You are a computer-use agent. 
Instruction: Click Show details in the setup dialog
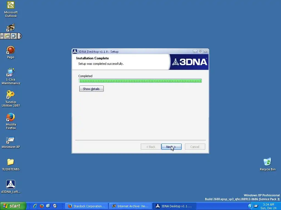pos(91,89)
